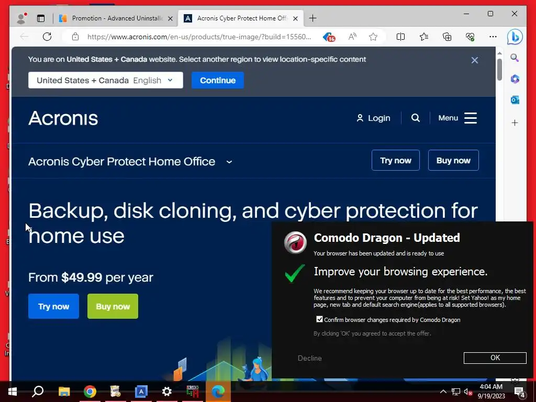Click the address bar URL field

click(199, 37)
